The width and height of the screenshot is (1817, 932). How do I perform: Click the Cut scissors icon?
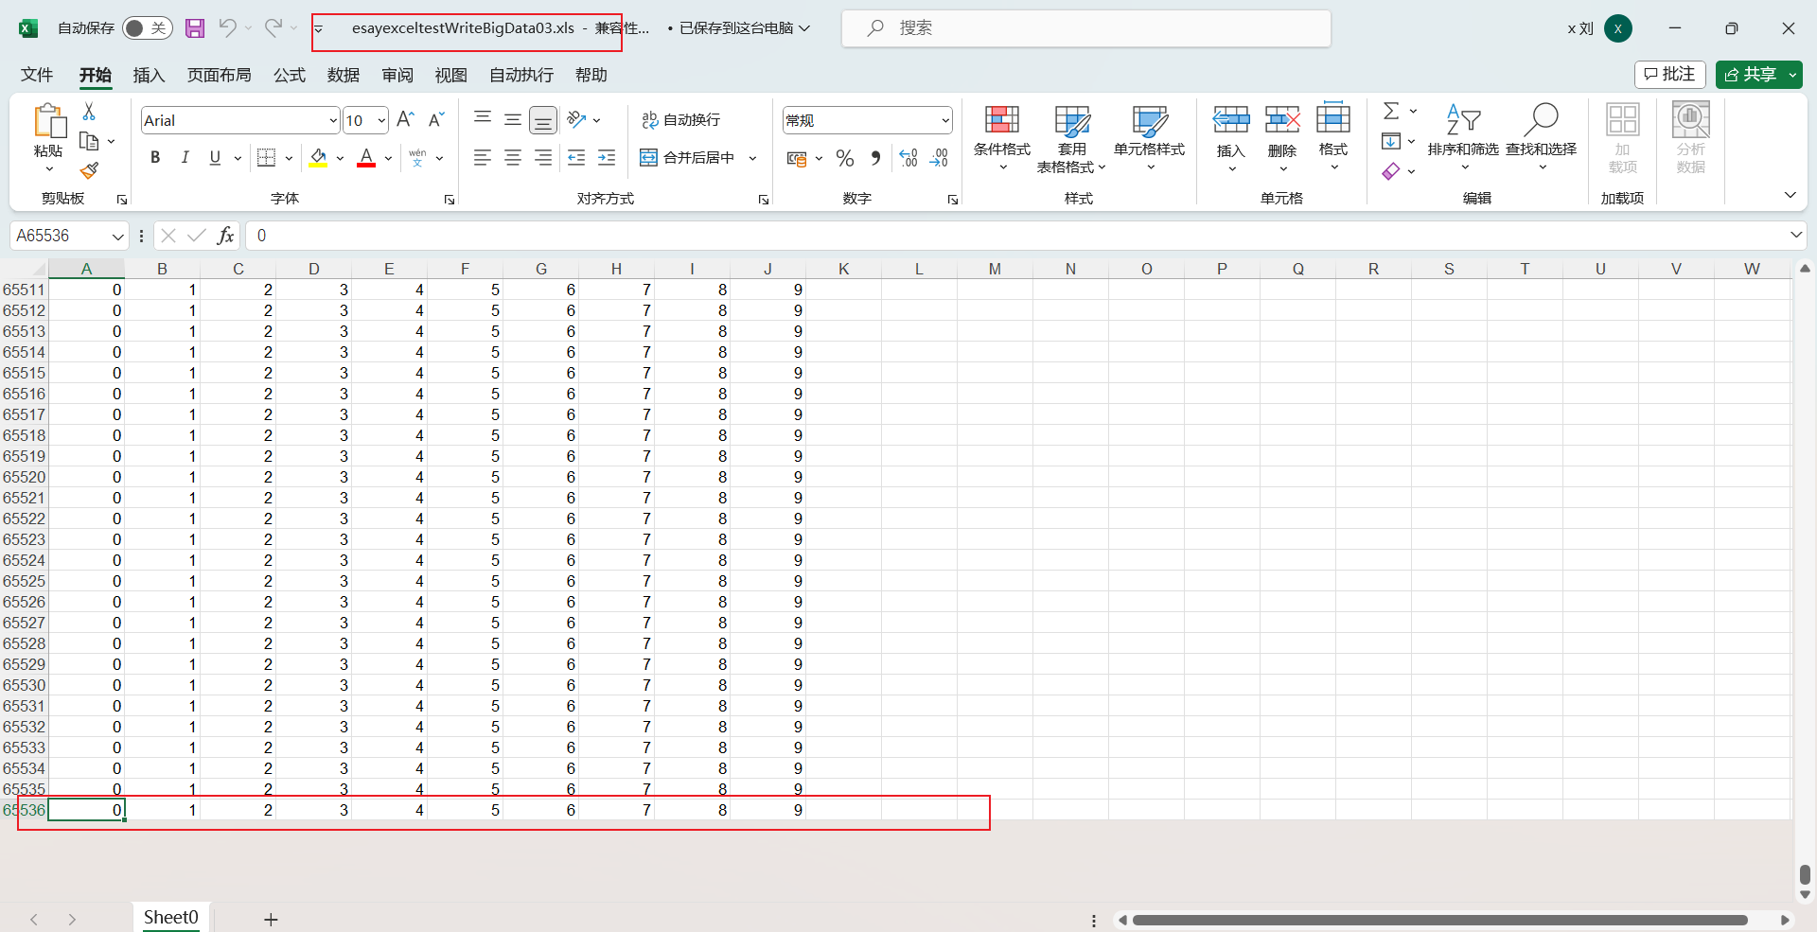point(89,112)
